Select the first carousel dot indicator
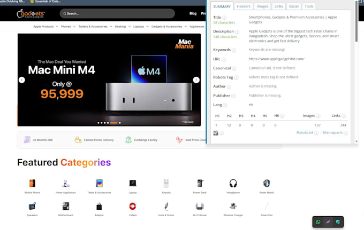This screenshot has height=230, width=364. point(98,123)
